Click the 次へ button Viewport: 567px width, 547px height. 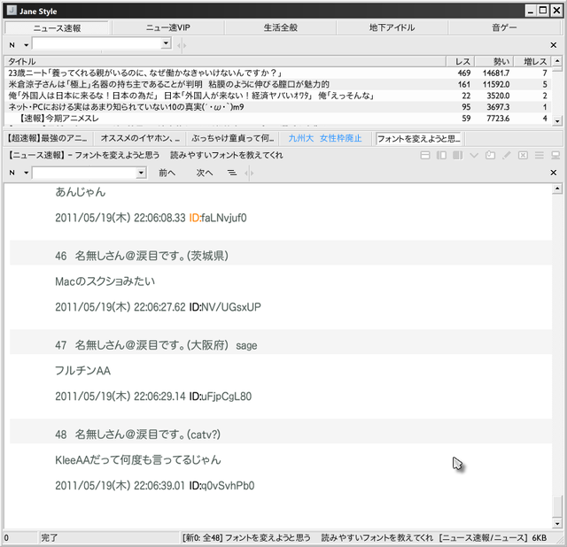coord(205,173)
